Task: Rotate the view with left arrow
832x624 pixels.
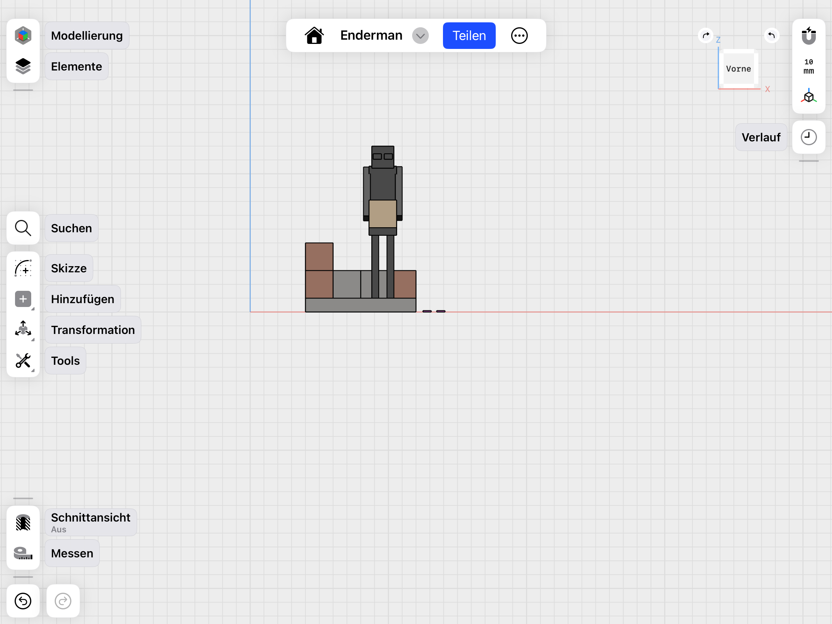Action: pyautogui.click(x=772, y=35)
